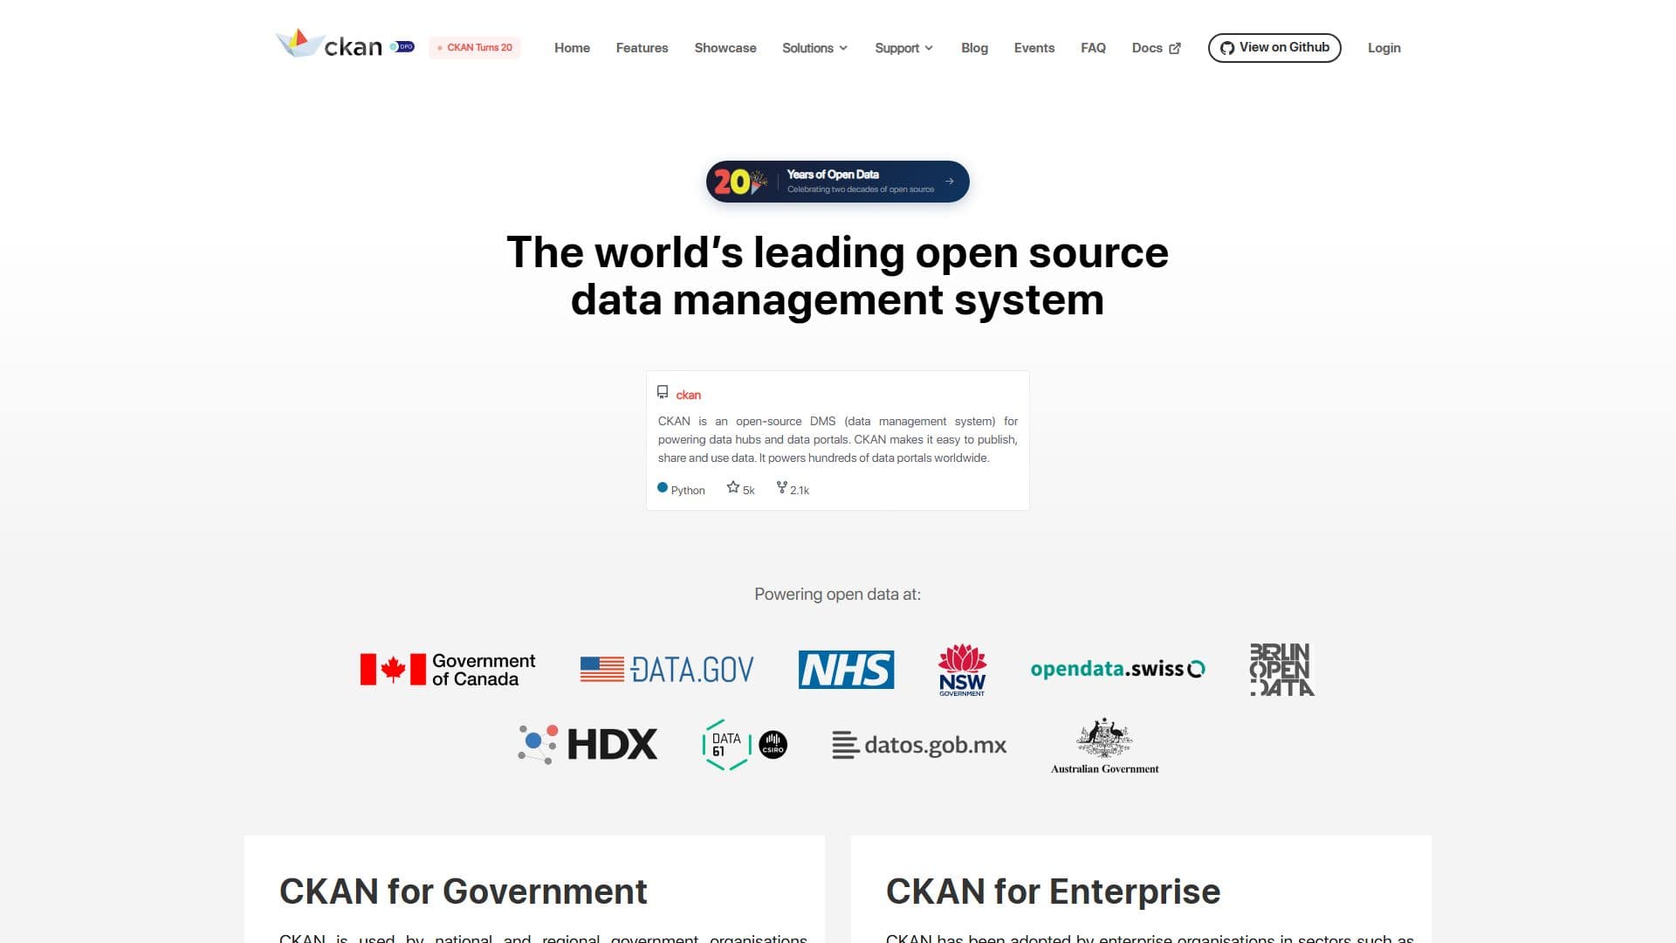1676x943 pixels.
Task: Click the Login link
Action: 1384,48
